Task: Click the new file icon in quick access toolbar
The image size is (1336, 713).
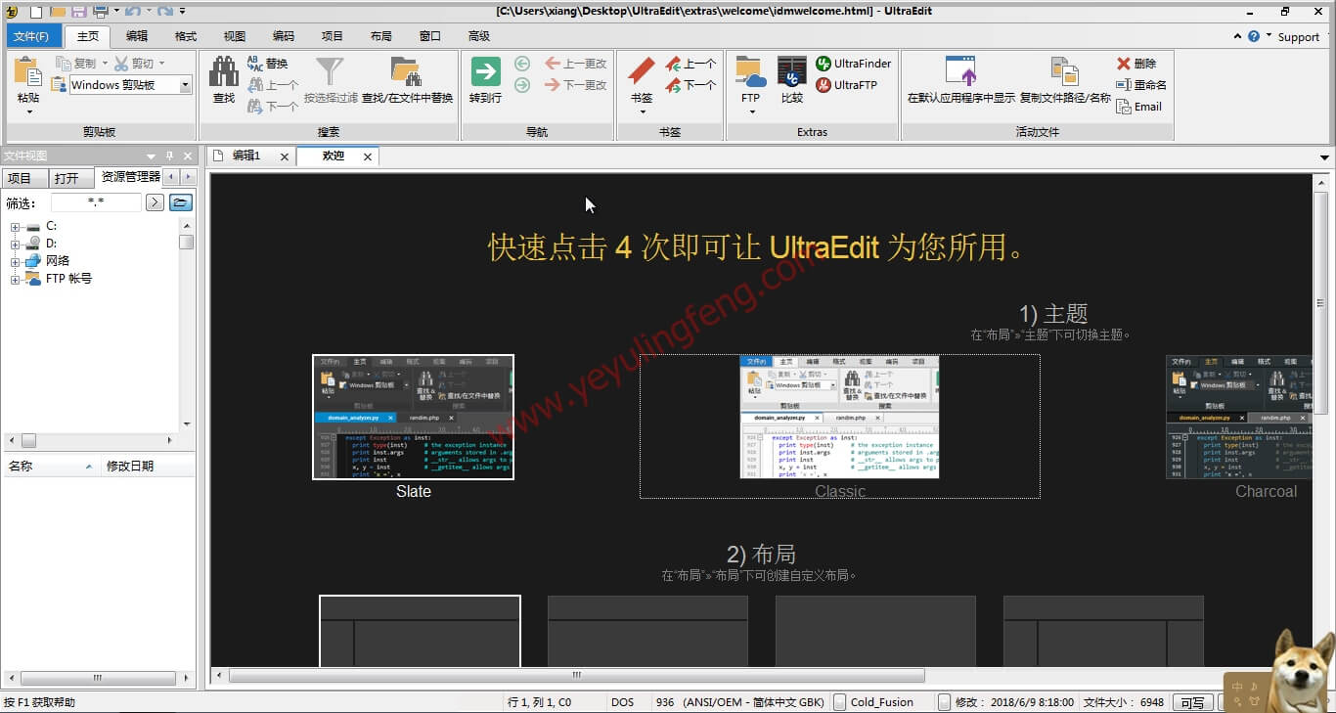Action: [36, 12]
